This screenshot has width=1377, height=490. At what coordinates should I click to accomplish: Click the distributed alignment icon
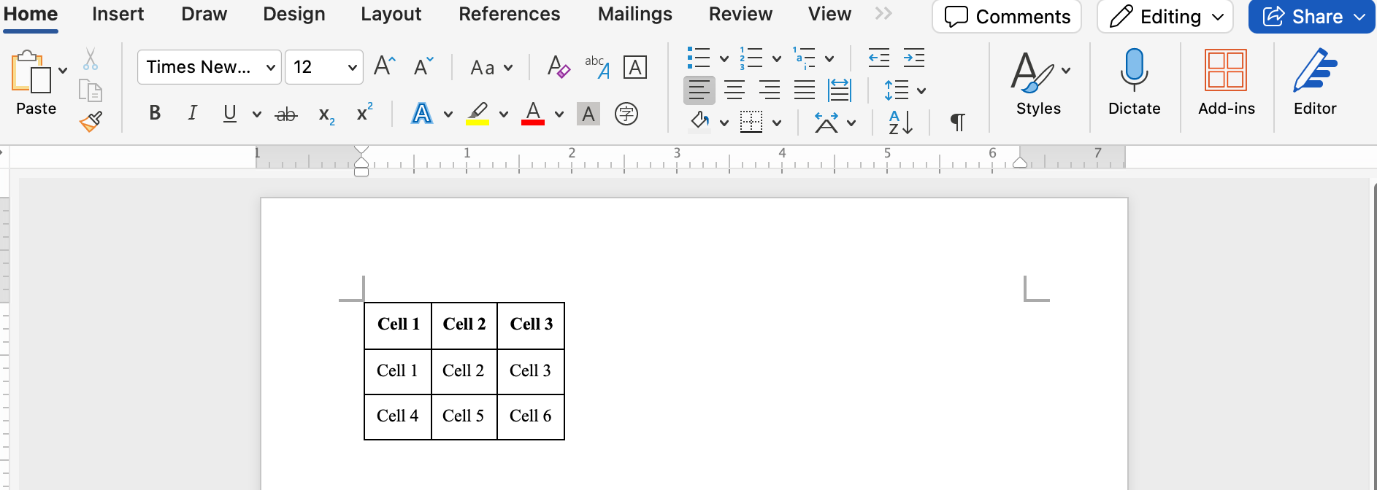click(x=840, y=90)
